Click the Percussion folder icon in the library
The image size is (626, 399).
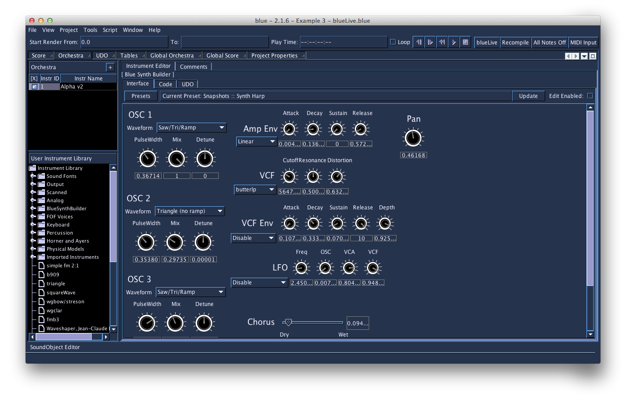pos(40,233)
